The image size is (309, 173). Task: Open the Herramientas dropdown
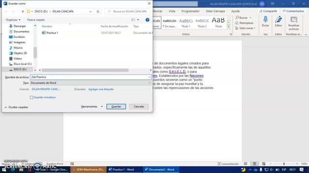pos(92,107)
